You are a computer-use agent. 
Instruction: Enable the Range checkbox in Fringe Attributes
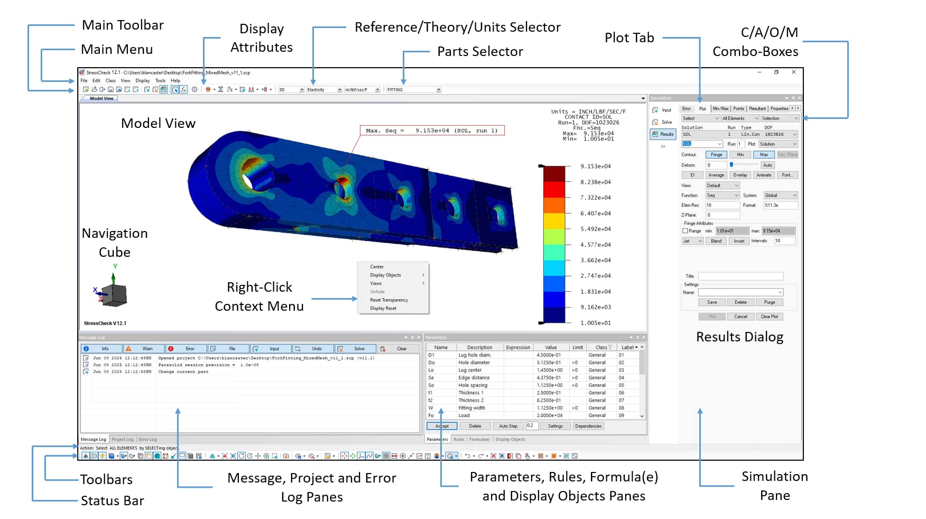686,231
